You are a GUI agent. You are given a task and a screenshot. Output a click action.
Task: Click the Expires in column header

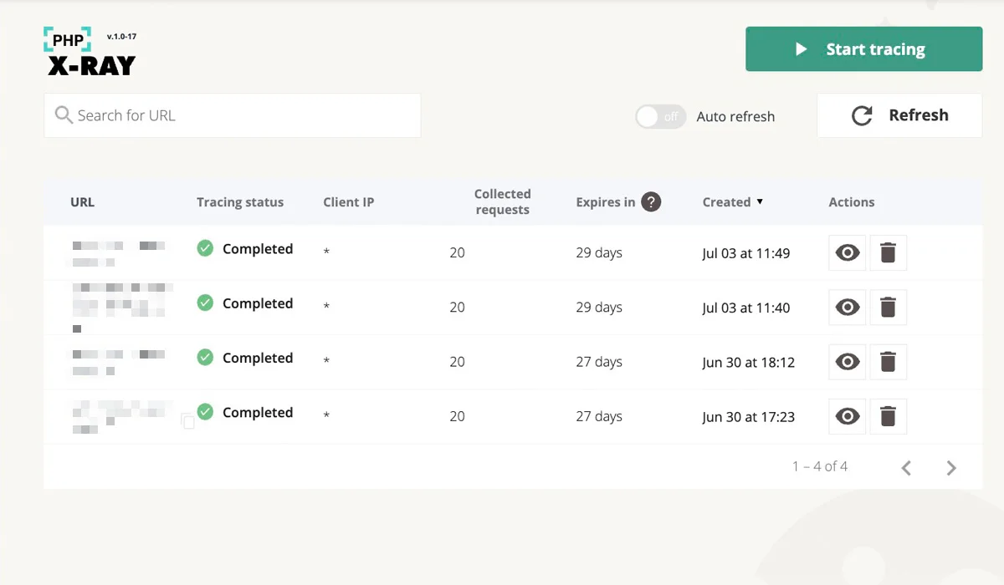(605, 202)
